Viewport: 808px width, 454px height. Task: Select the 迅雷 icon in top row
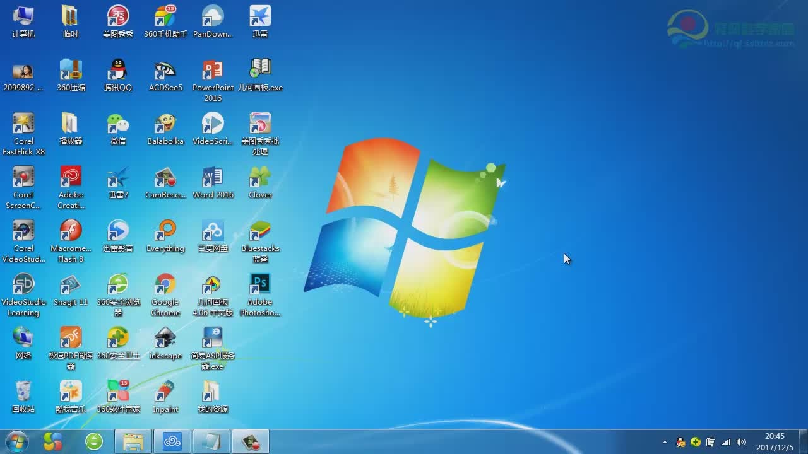pos(260,22)
